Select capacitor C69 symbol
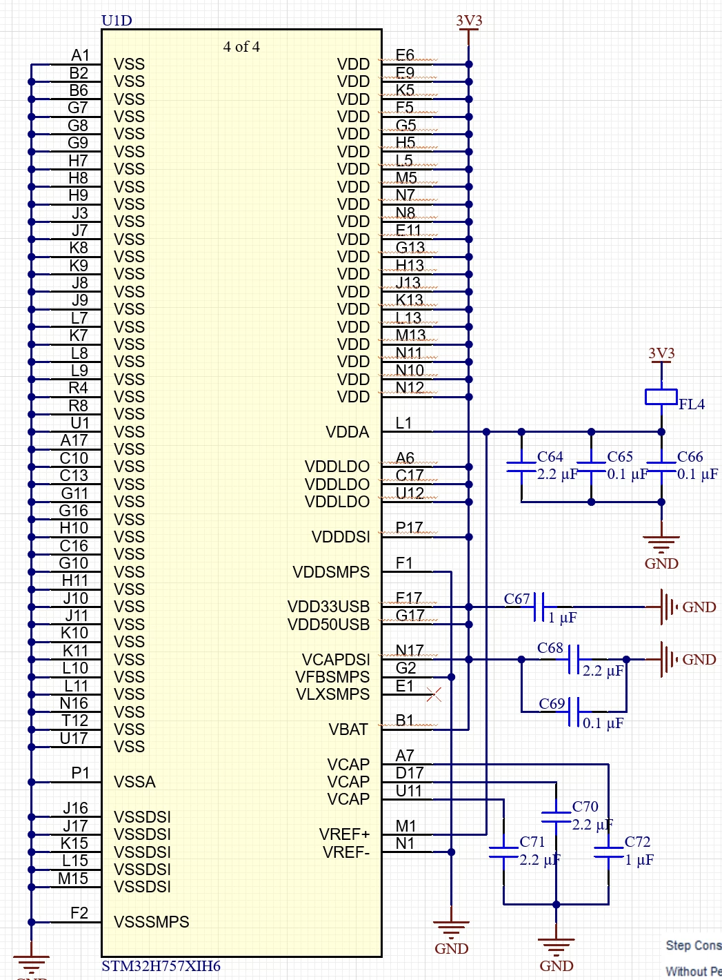This screenshot has width=722, height=980. tap(574, 712)
